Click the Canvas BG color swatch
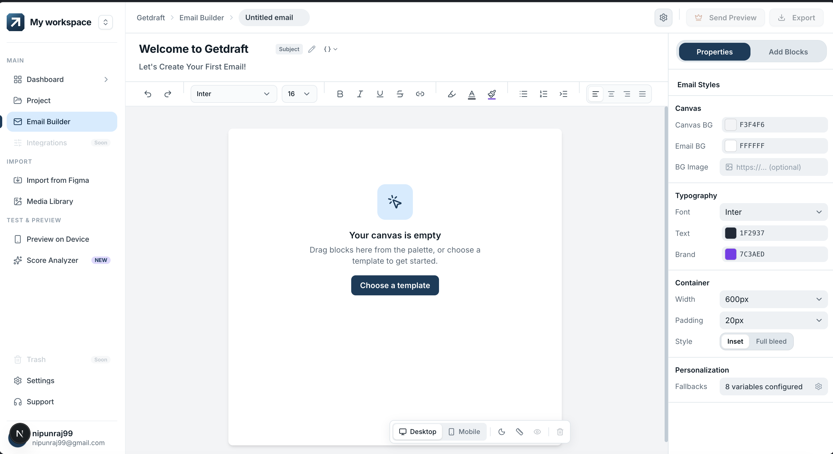Viewport: 833px width, 454px height. (x=730, y=125)
